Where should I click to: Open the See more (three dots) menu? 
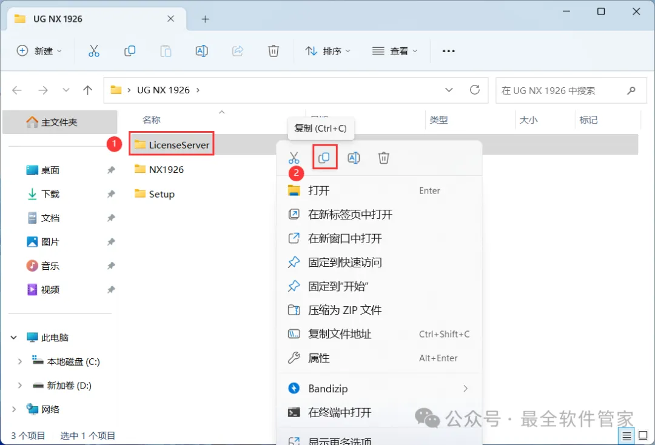pyautogui.click(x=448, y=51)
